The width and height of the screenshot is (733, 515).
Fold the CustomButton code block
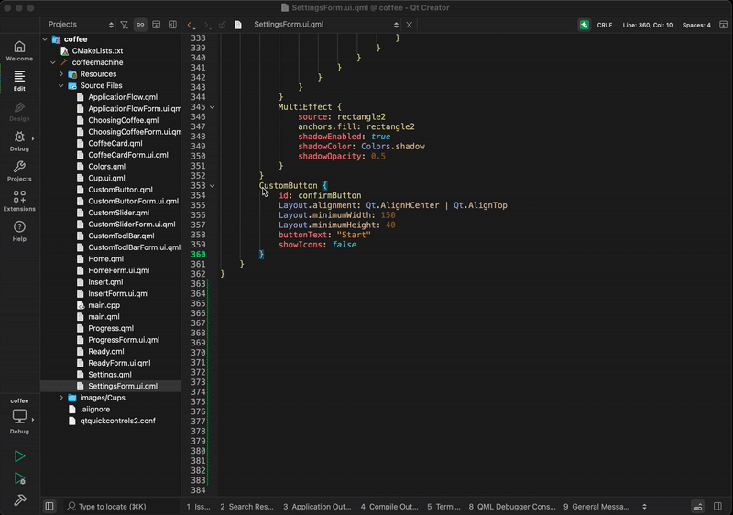point(213,186)
